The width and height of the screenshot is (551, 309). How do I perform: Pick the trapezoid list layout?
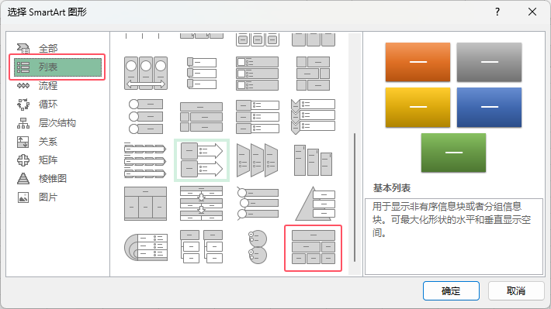click(257, 160)
